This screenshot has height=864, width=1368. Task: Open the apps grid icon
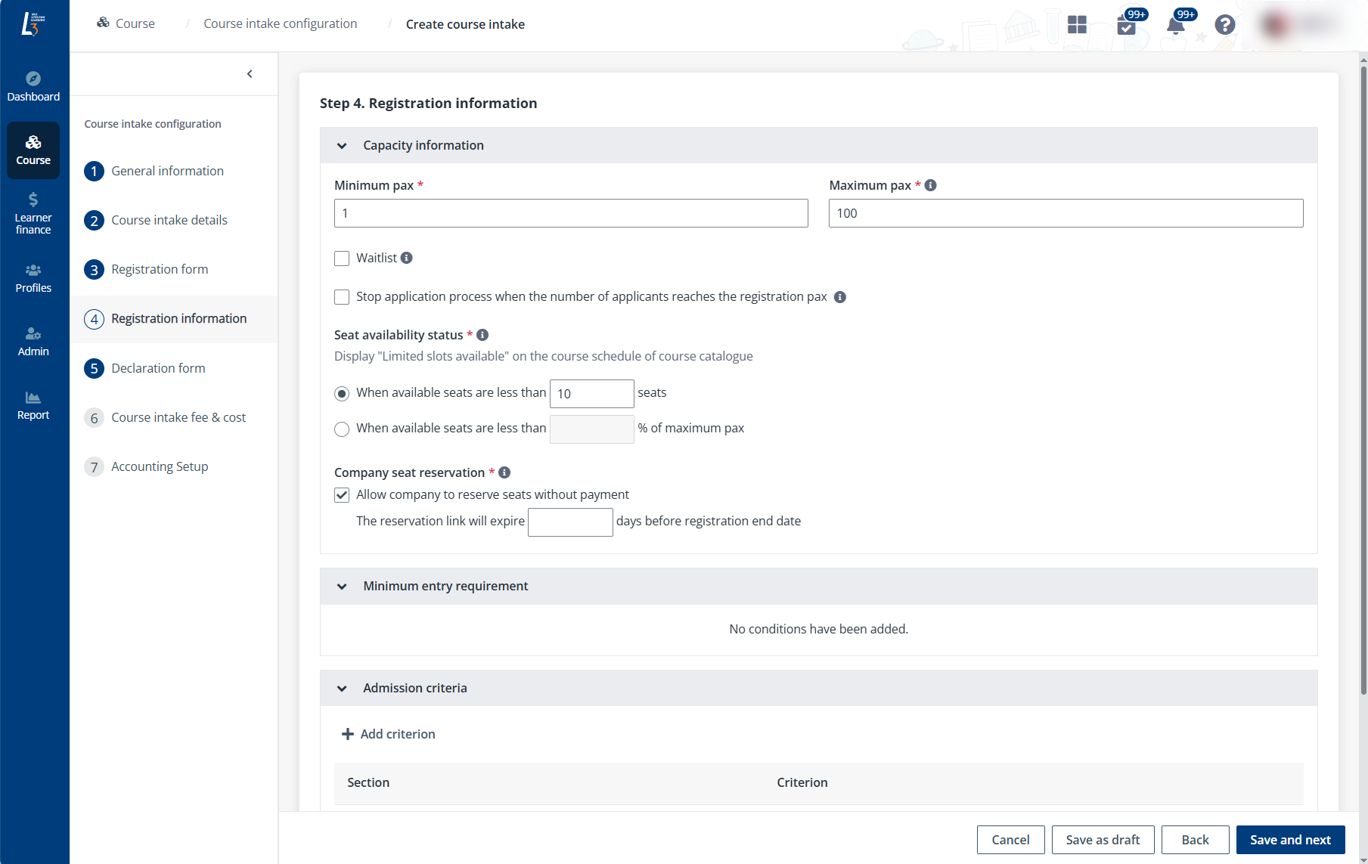[1077, 25]
